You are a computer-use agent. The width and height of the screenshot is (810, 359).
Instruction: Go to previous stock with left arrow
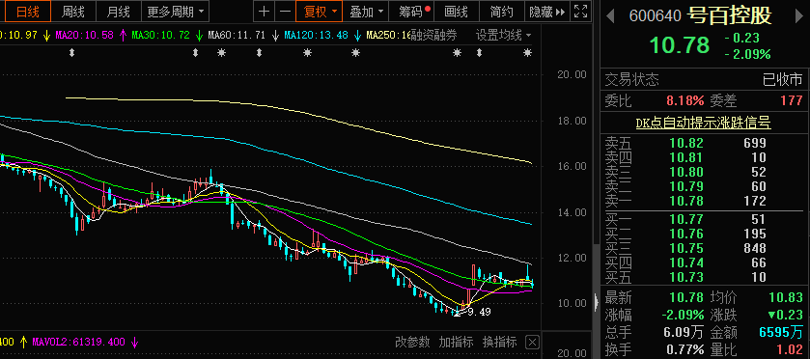pos(610,16)
